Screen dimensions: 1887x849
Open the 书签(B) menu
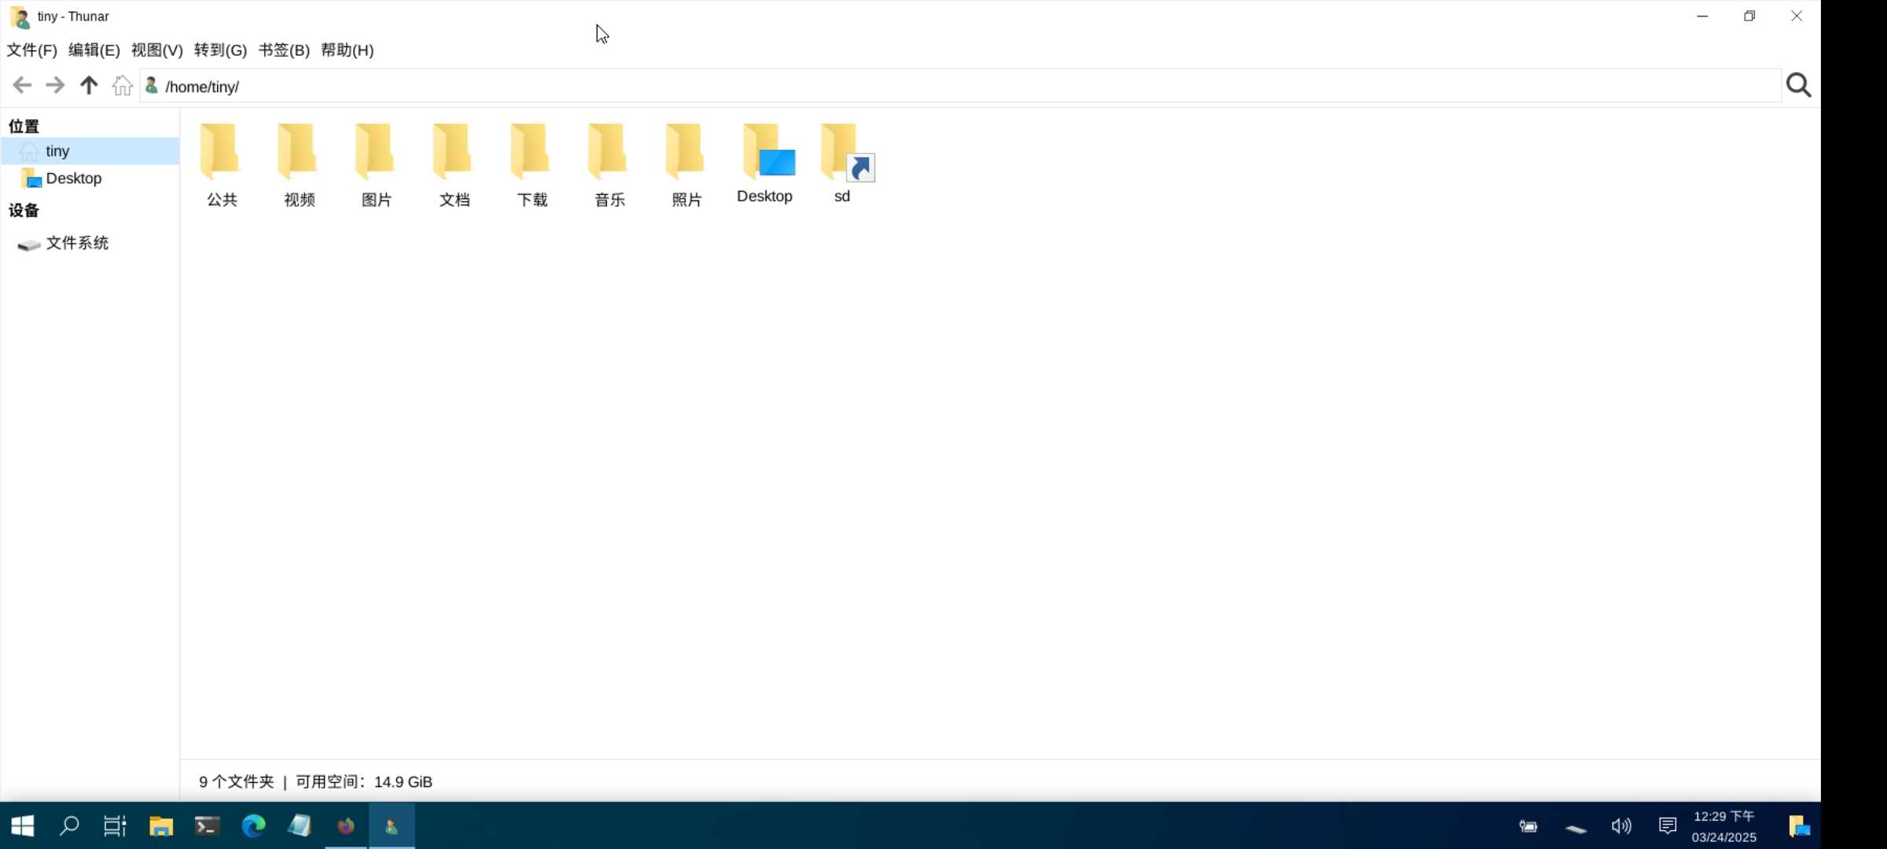(283, 50)
